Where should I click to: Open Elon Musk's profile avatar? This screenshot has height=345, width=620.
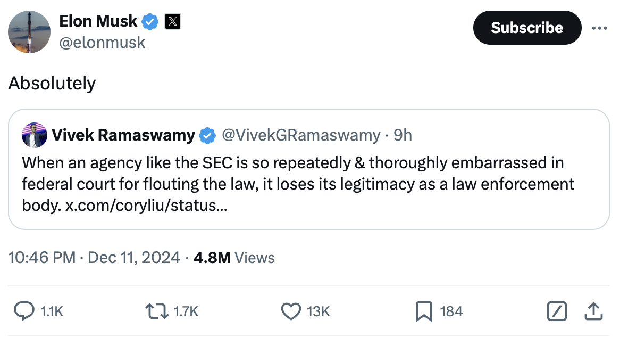[30, 31]
